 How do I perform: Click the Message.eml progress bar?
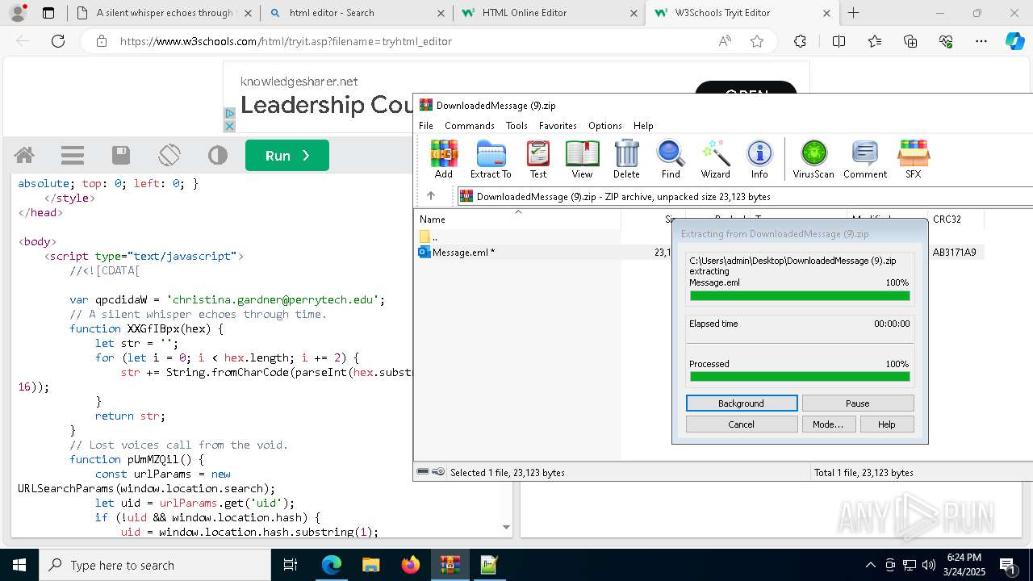pos(800,296)
